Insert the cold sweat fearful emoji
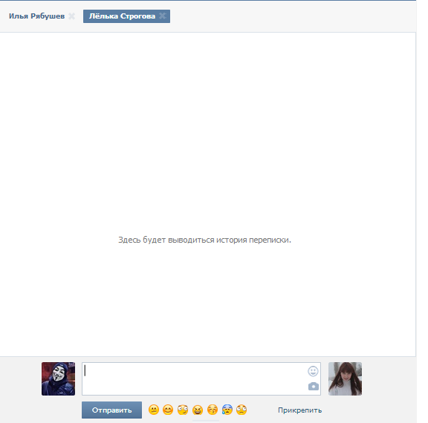 (227, 410)
